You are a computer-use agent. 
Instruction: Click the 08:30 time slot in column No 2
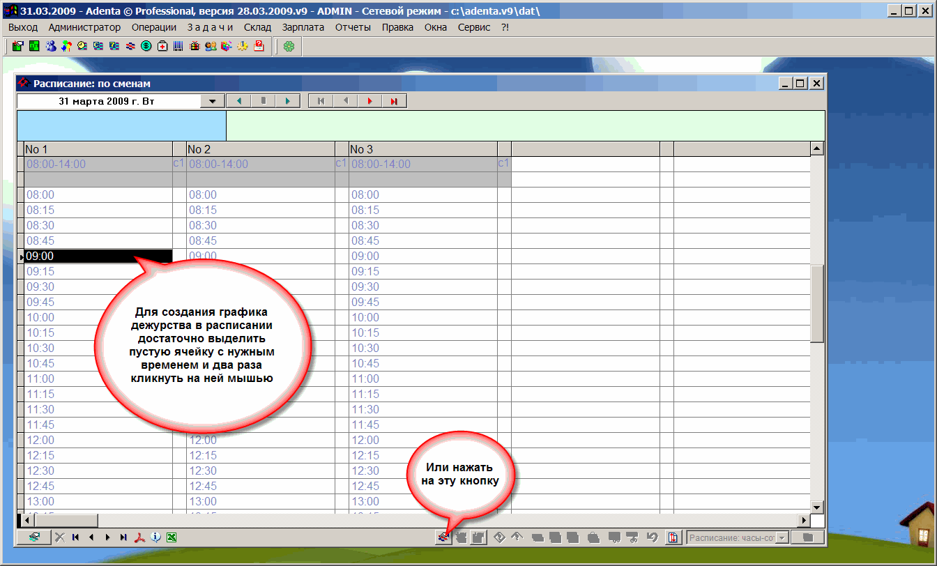pos(260,225)
